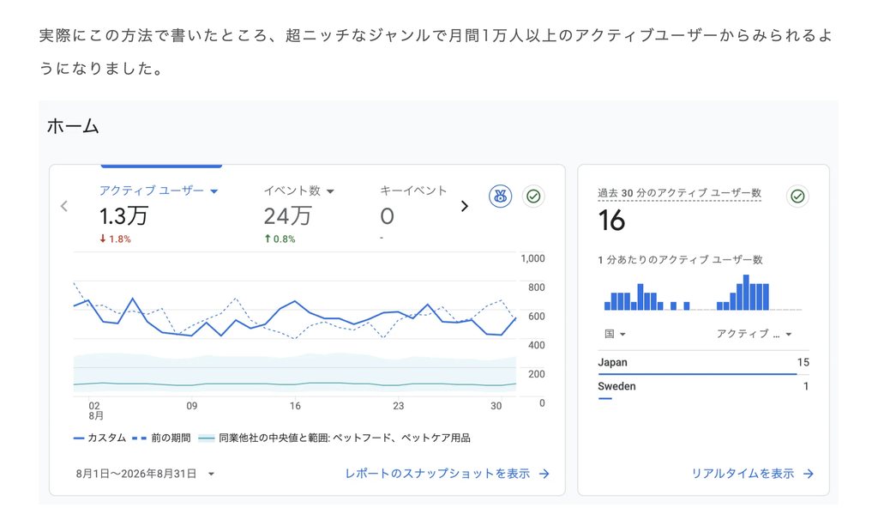The height and width of the screenshot is (514, 878).
Task: Open the date range dropdown 8月1日〜2026年8月31日
Action: (x=145, y=474)
